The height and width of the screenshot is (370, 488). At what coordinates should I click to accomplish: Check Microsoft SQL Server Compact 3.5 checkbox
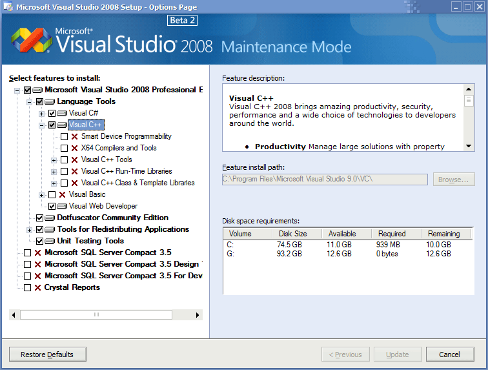click(27, 252)
